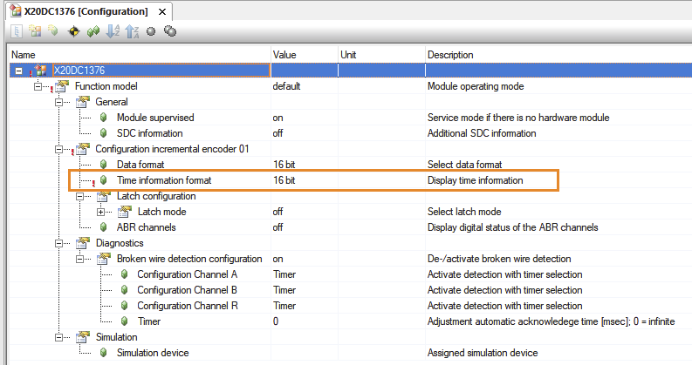Screen dimensions: 692x365
Task: Click the Diagnostics group icon
Action: click(x=83, y=243)
